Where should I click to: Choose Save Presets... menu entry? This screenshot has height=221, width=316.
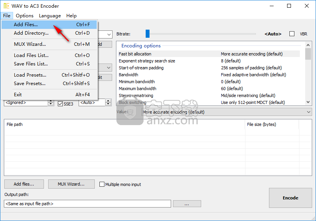(x=49, y=83)
